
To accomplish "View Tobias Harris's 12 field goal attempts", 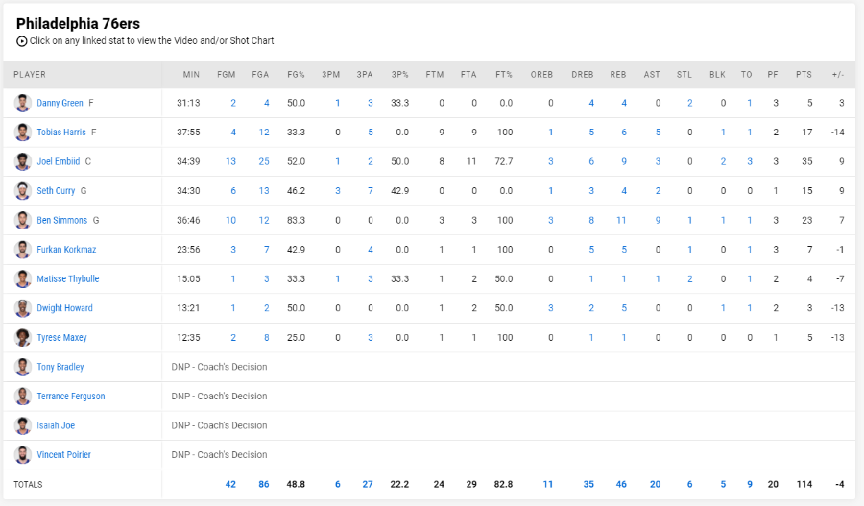I will 264,133.
